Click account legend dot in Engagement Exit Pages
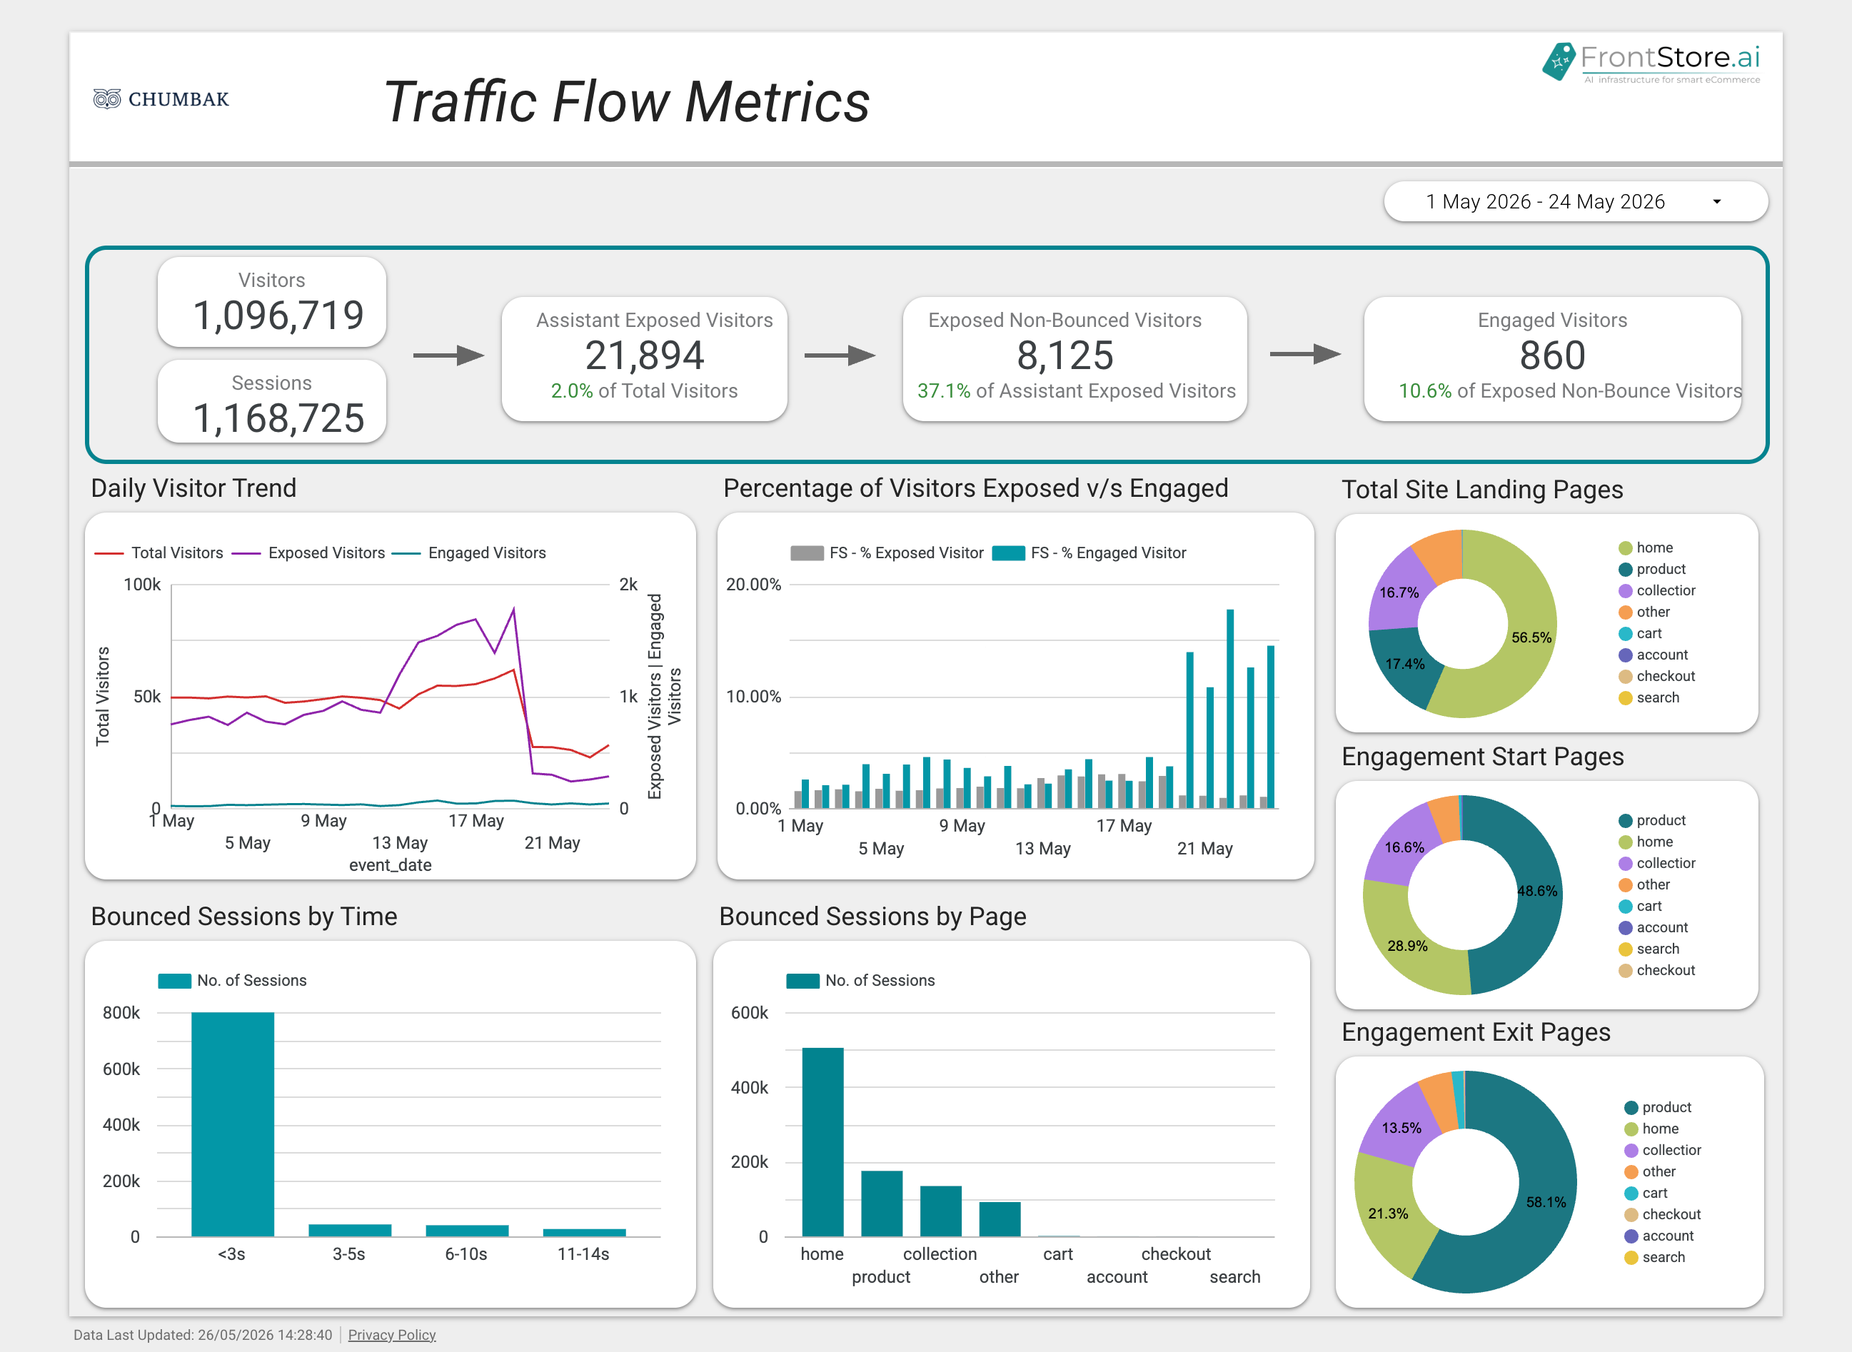Image resolution: width=1852 pixels, height=1352 pixels. (x=1631, y=1236)
